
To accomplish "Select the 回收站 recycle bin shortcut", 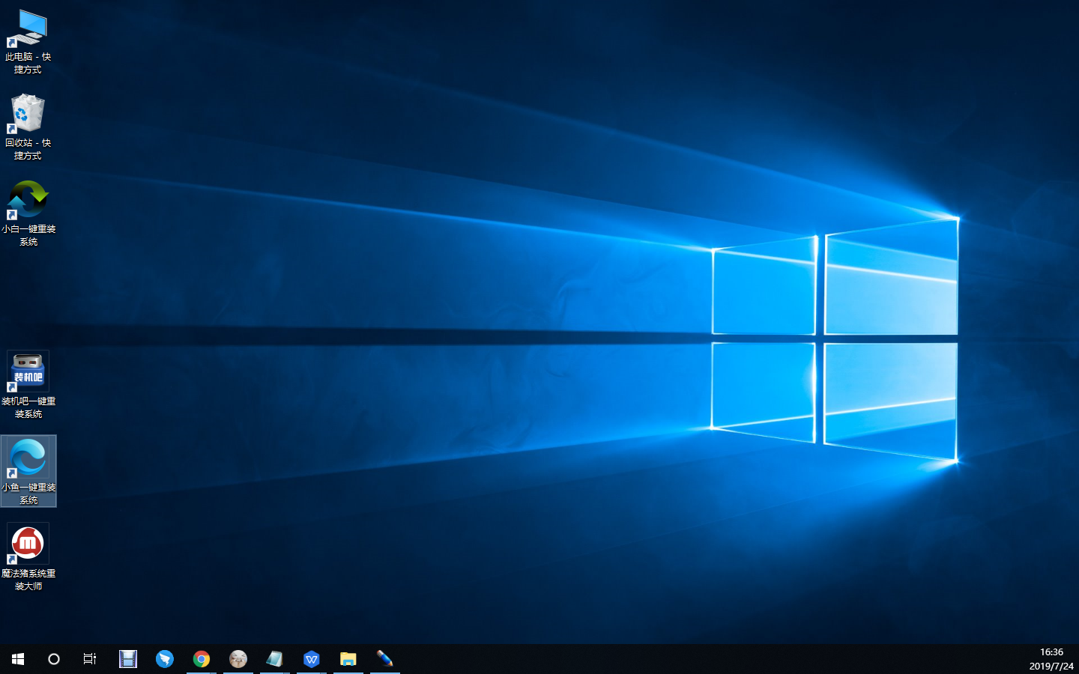I will point(28,127).
